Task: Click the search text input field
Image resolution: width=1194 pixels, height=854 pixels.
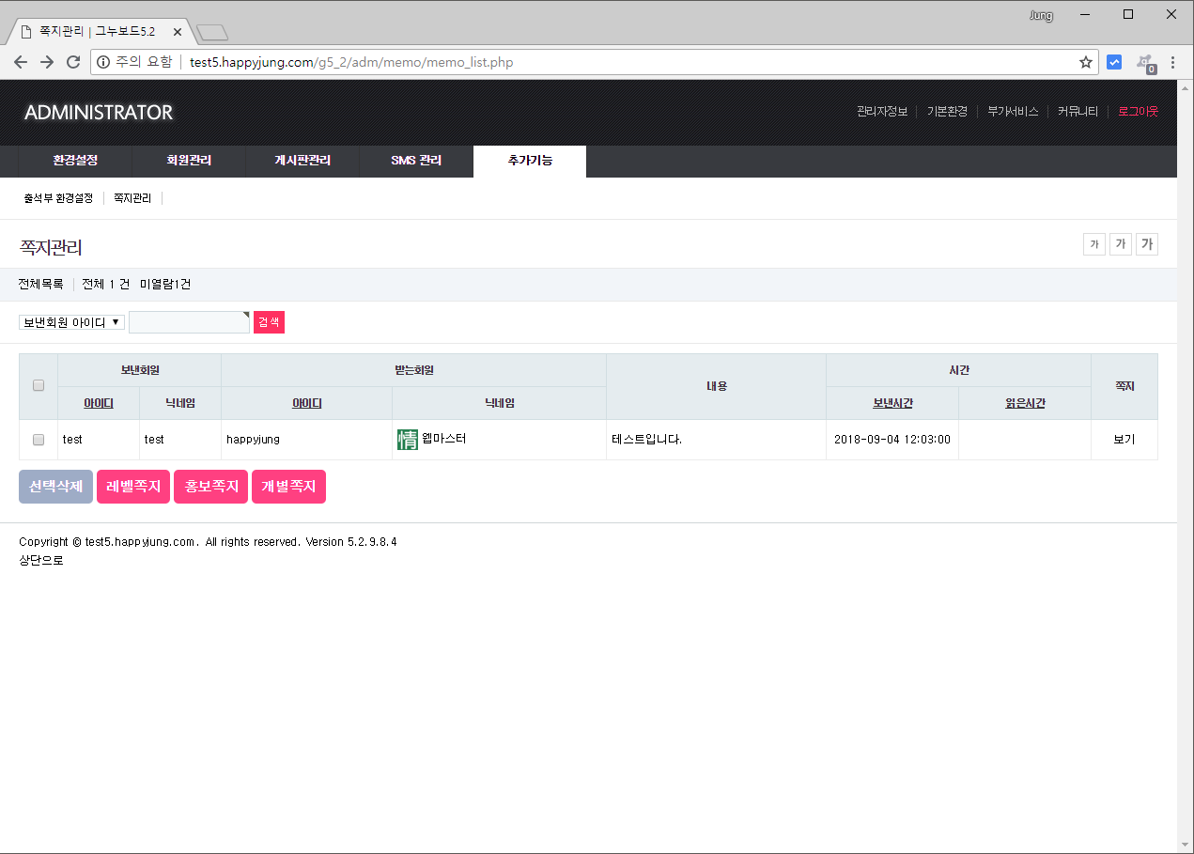Action: point(189,322)
